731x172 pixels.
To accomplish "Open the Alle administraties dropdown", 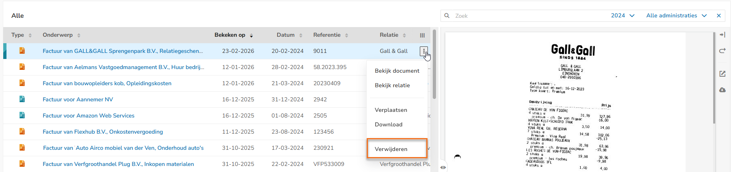I will (676, 16).
